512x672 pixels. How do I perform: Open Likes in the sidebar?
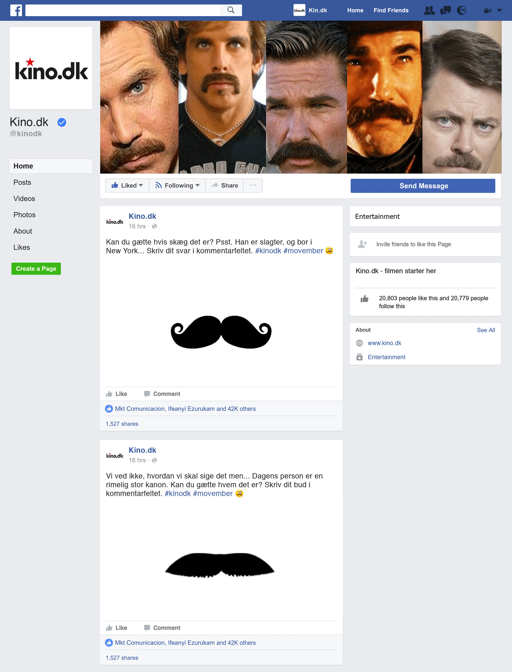tap(22, 248)
